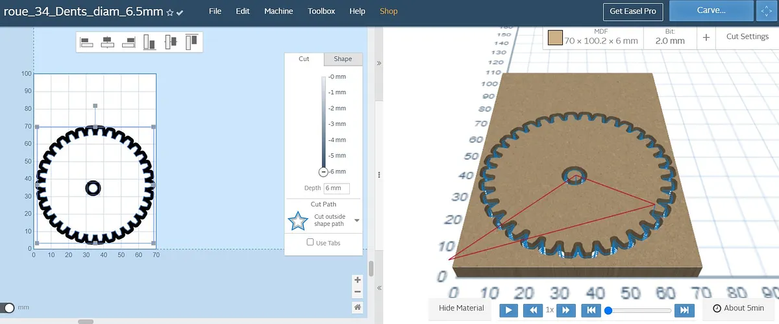Click the Get Easel Pro button

(x=632, y=11)
